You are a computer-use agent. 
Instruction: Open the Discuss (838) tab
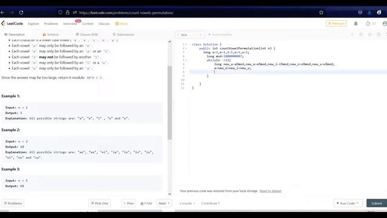pyautogui.click(x=87, y=35)
